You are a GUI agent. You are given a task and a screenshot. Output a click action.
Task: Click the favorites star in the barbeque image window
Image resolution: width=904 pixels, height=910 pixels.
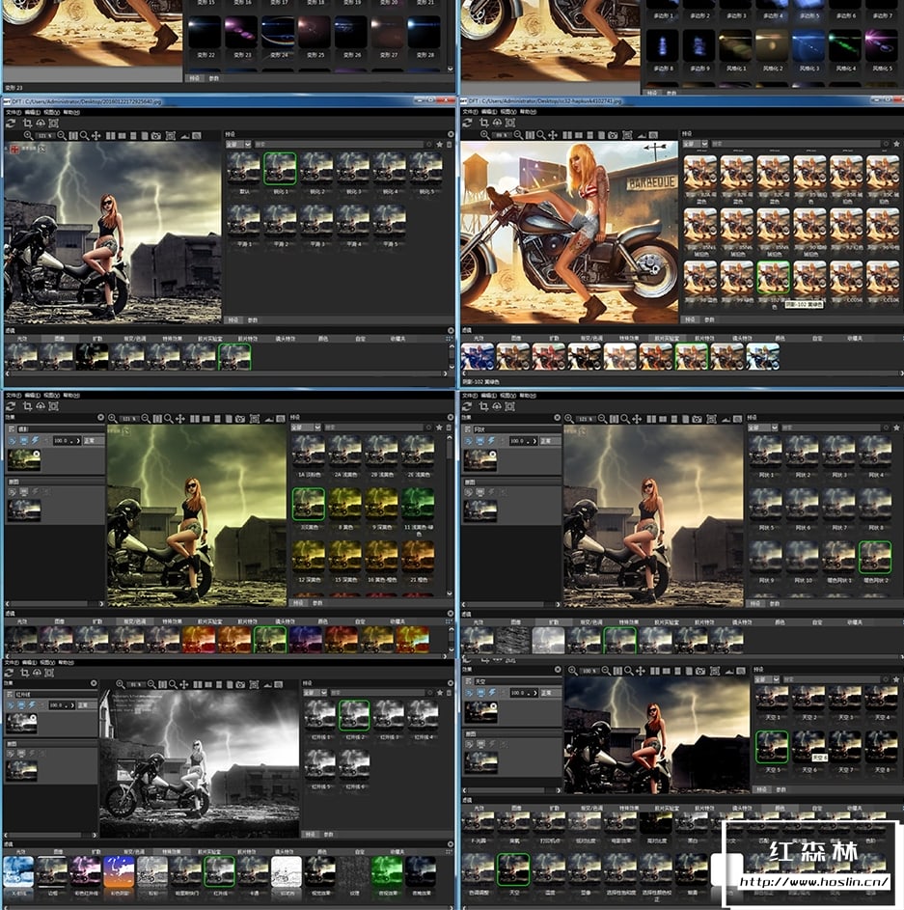pos(896,144)
